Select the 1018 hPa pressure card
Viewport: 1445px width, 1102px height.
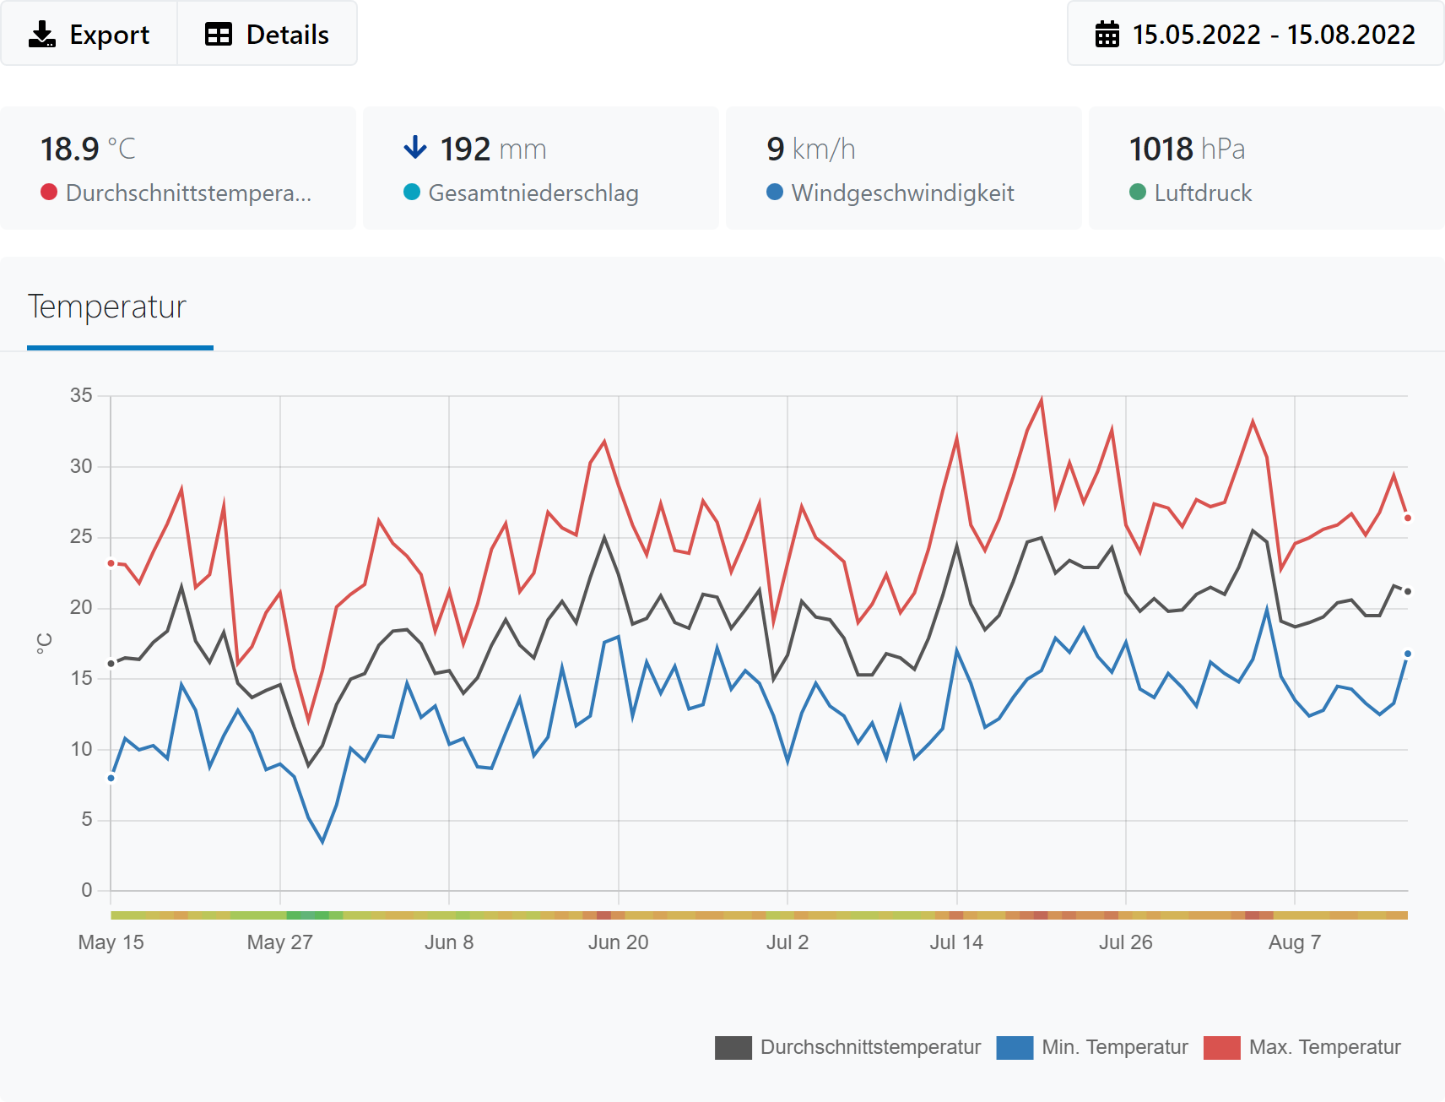[x=1267, y=168]
